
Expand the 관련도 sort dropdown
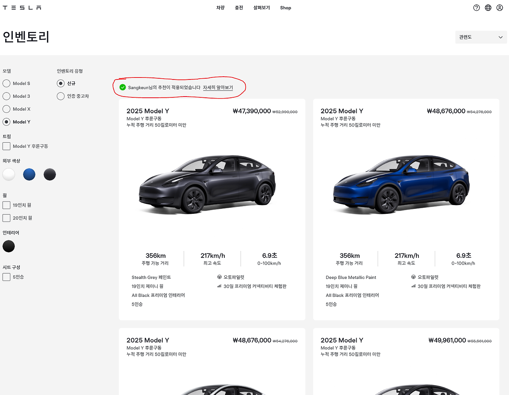(481, 37)
